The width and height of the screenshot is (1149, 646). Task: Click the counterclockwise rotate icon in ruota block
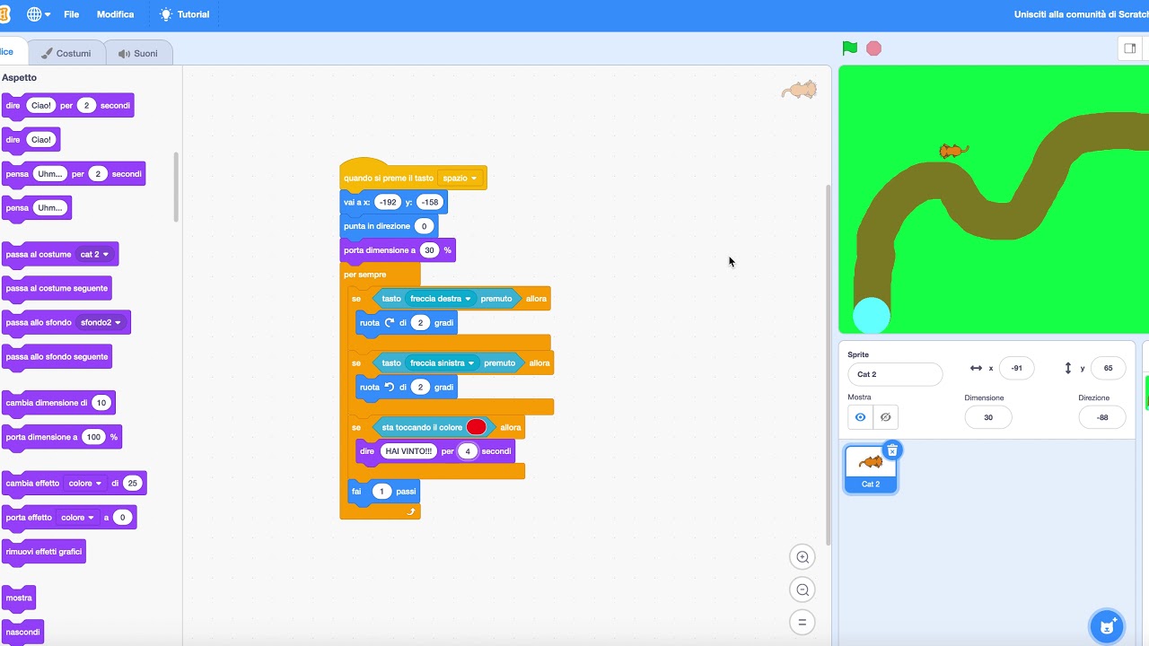tap(390, 387)
